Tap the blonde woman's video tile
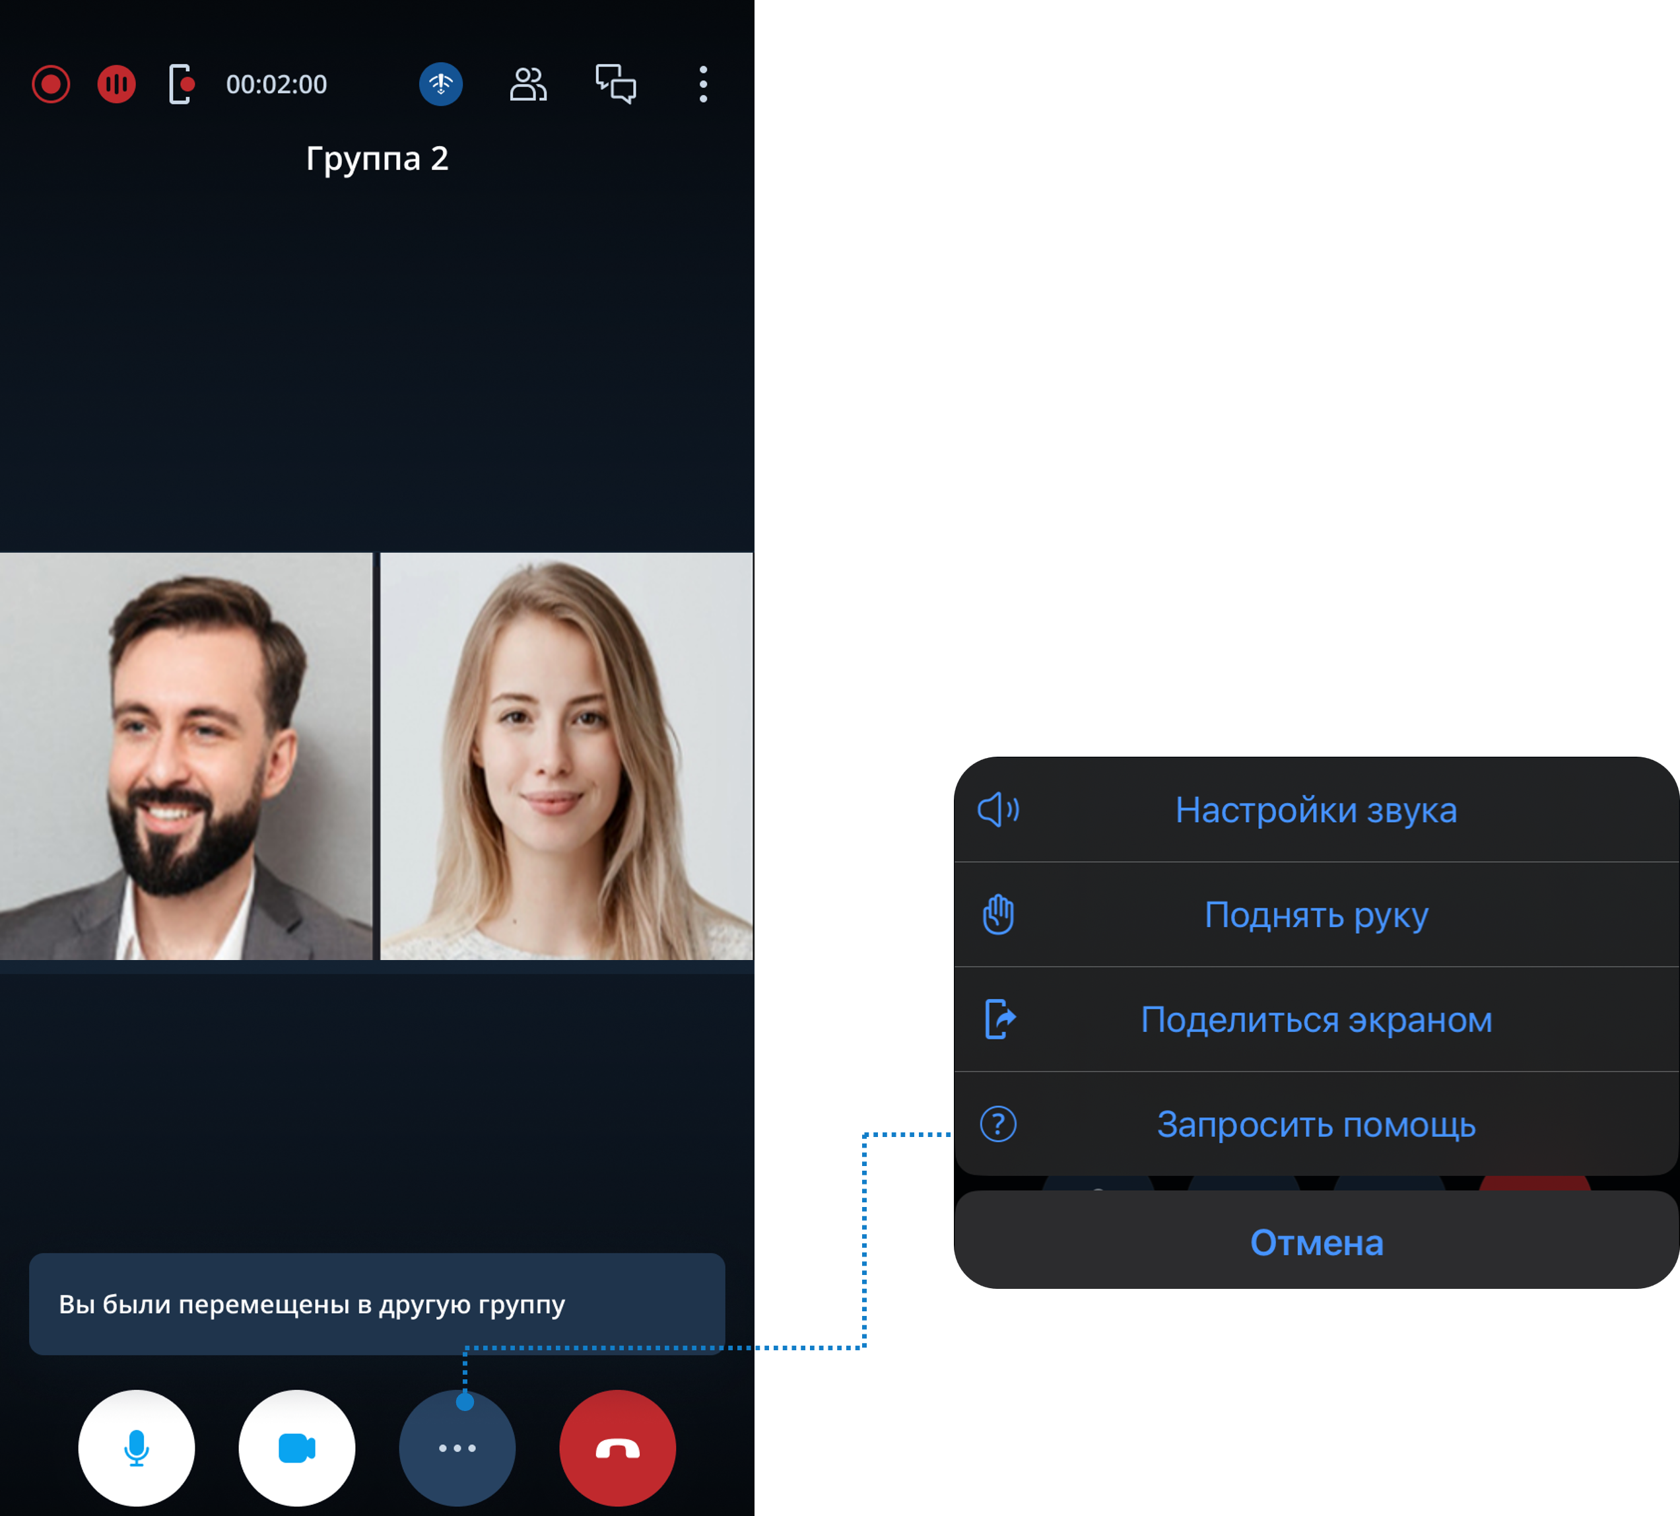Viewport: 1680px width, 1516px height. coord(566,755)
